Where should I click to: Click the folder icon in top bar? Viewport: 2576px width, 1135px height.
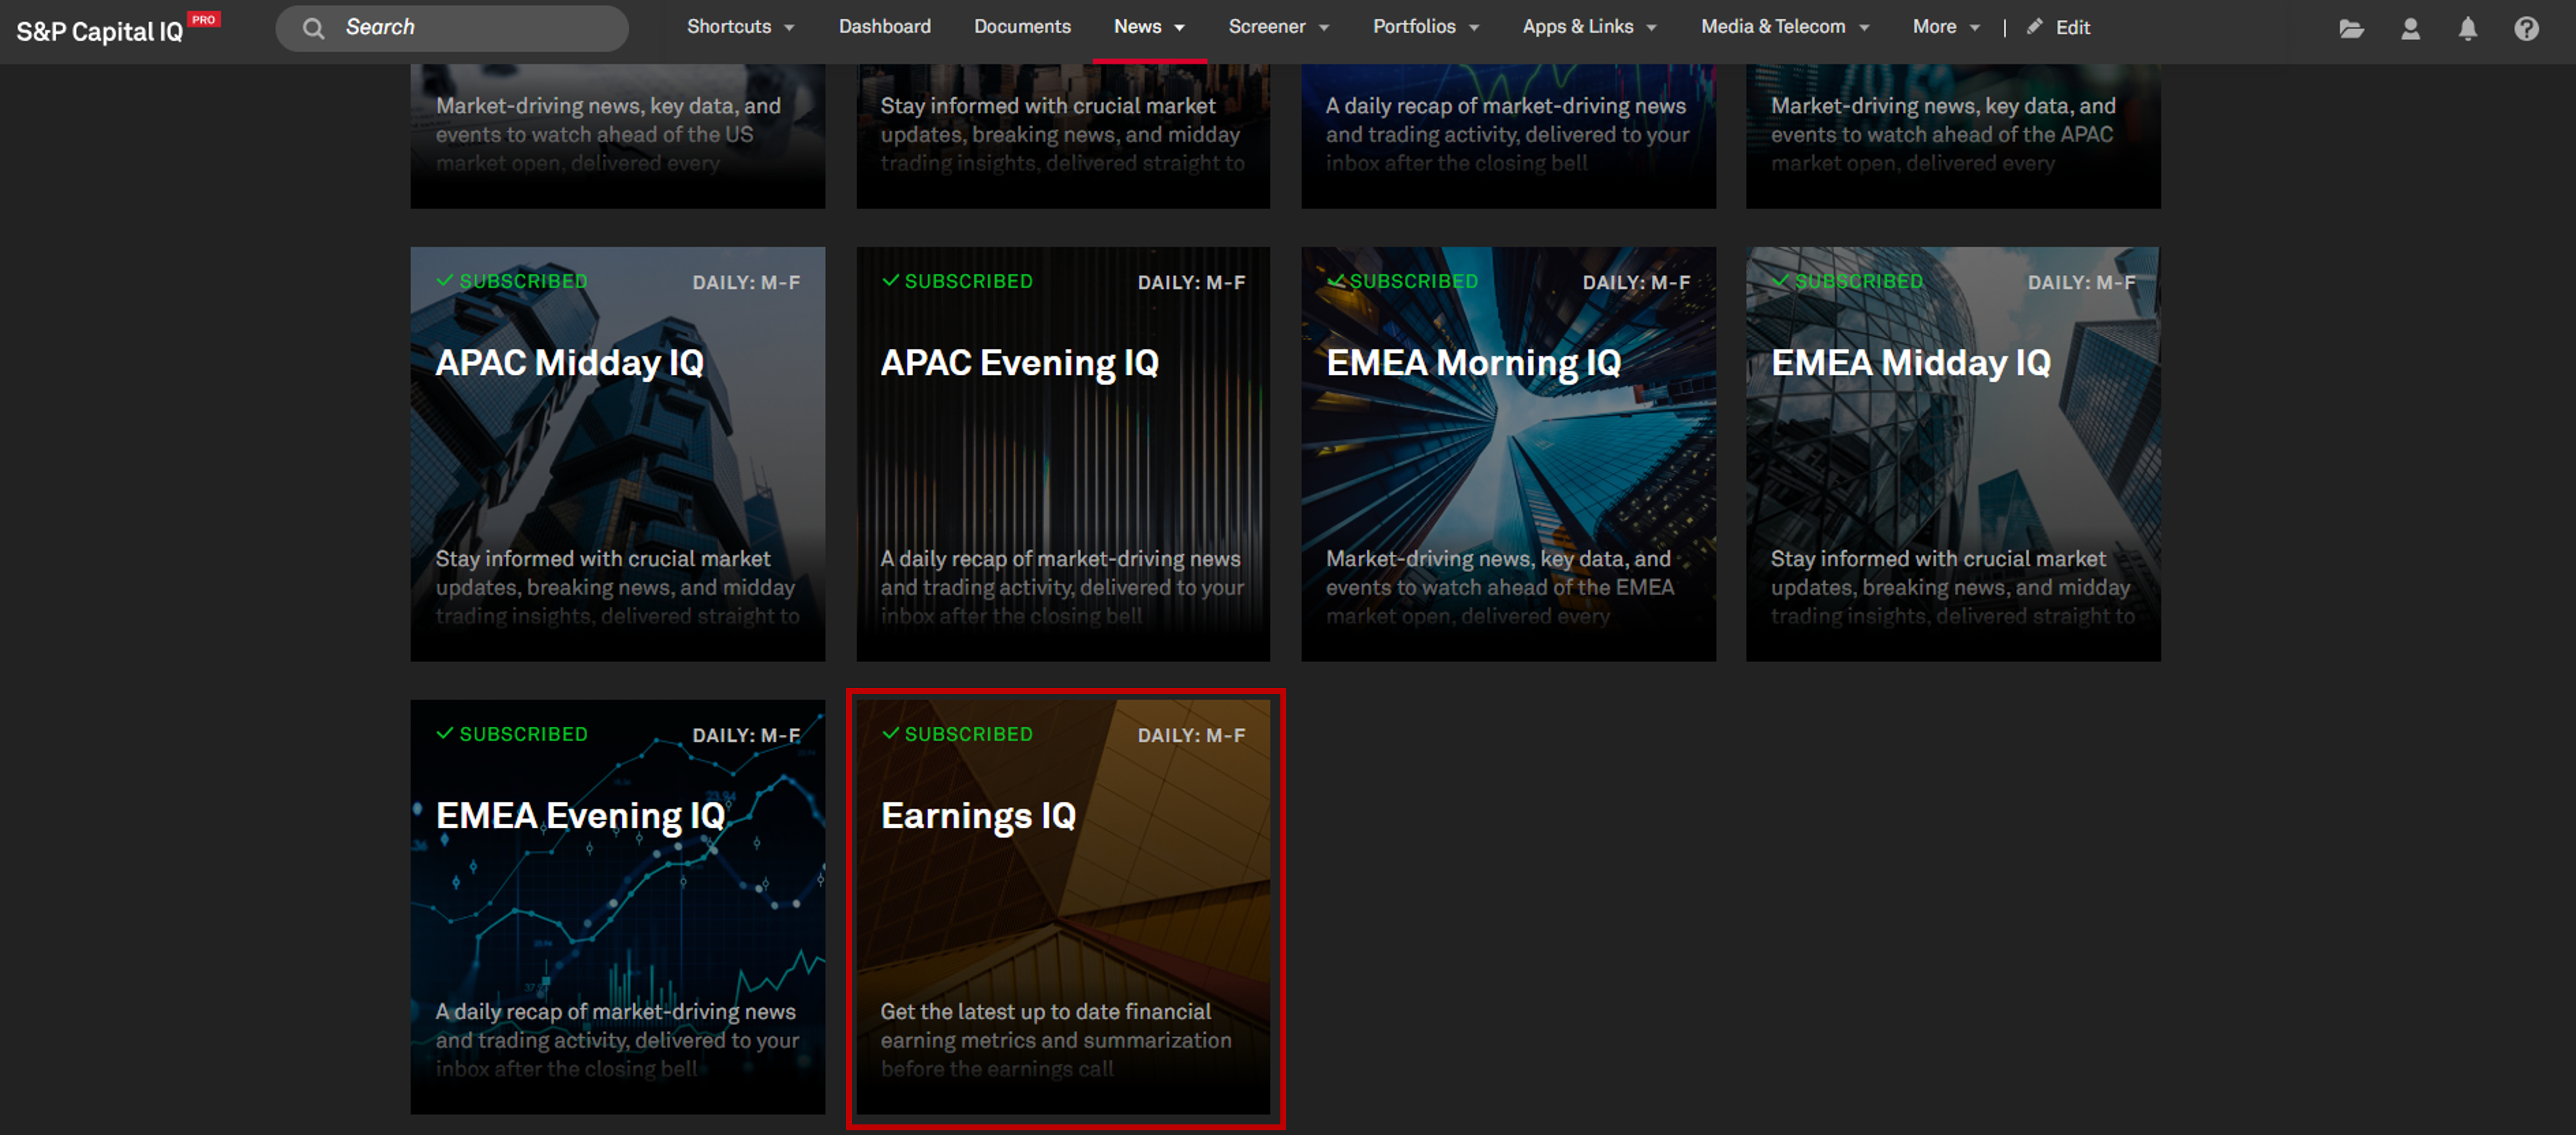click(2351, 28)
